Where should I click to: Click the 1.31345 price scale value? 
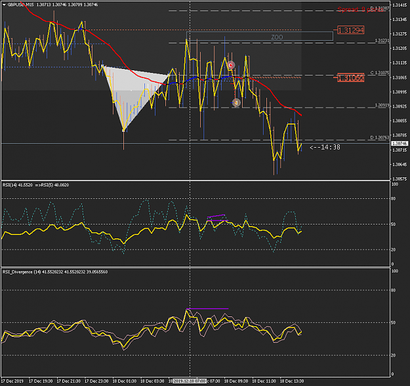click(400, 19)
